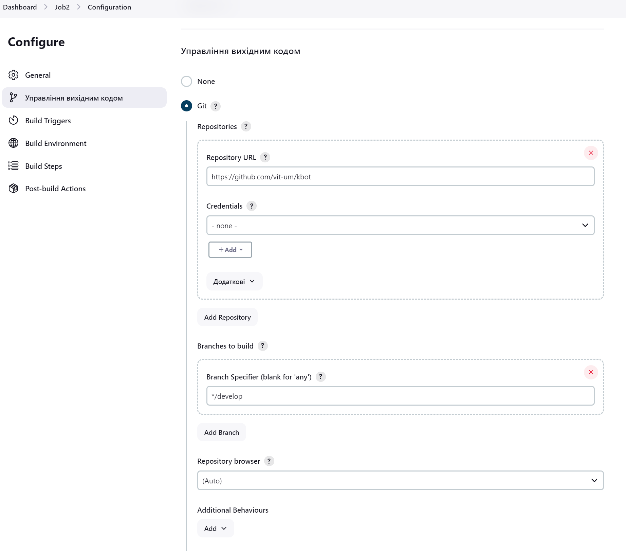Viewport: 626px width, 551px height.
Task: Select the None radio button
Action: 186,82
